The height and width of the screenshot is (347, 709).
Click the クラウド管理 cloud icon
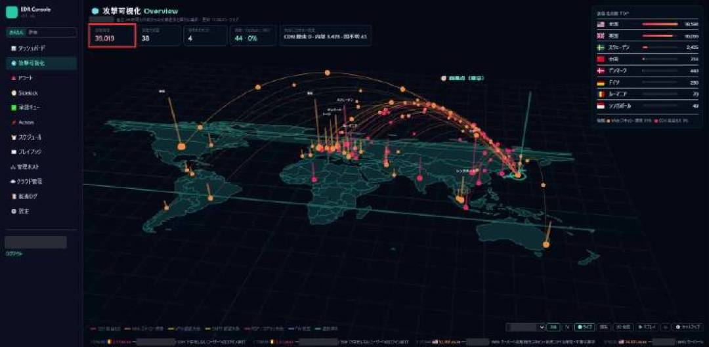14,181
